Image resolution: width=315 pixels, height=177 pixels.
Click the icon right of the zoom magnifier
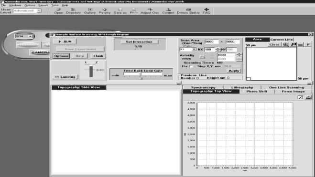coord(293,44)
